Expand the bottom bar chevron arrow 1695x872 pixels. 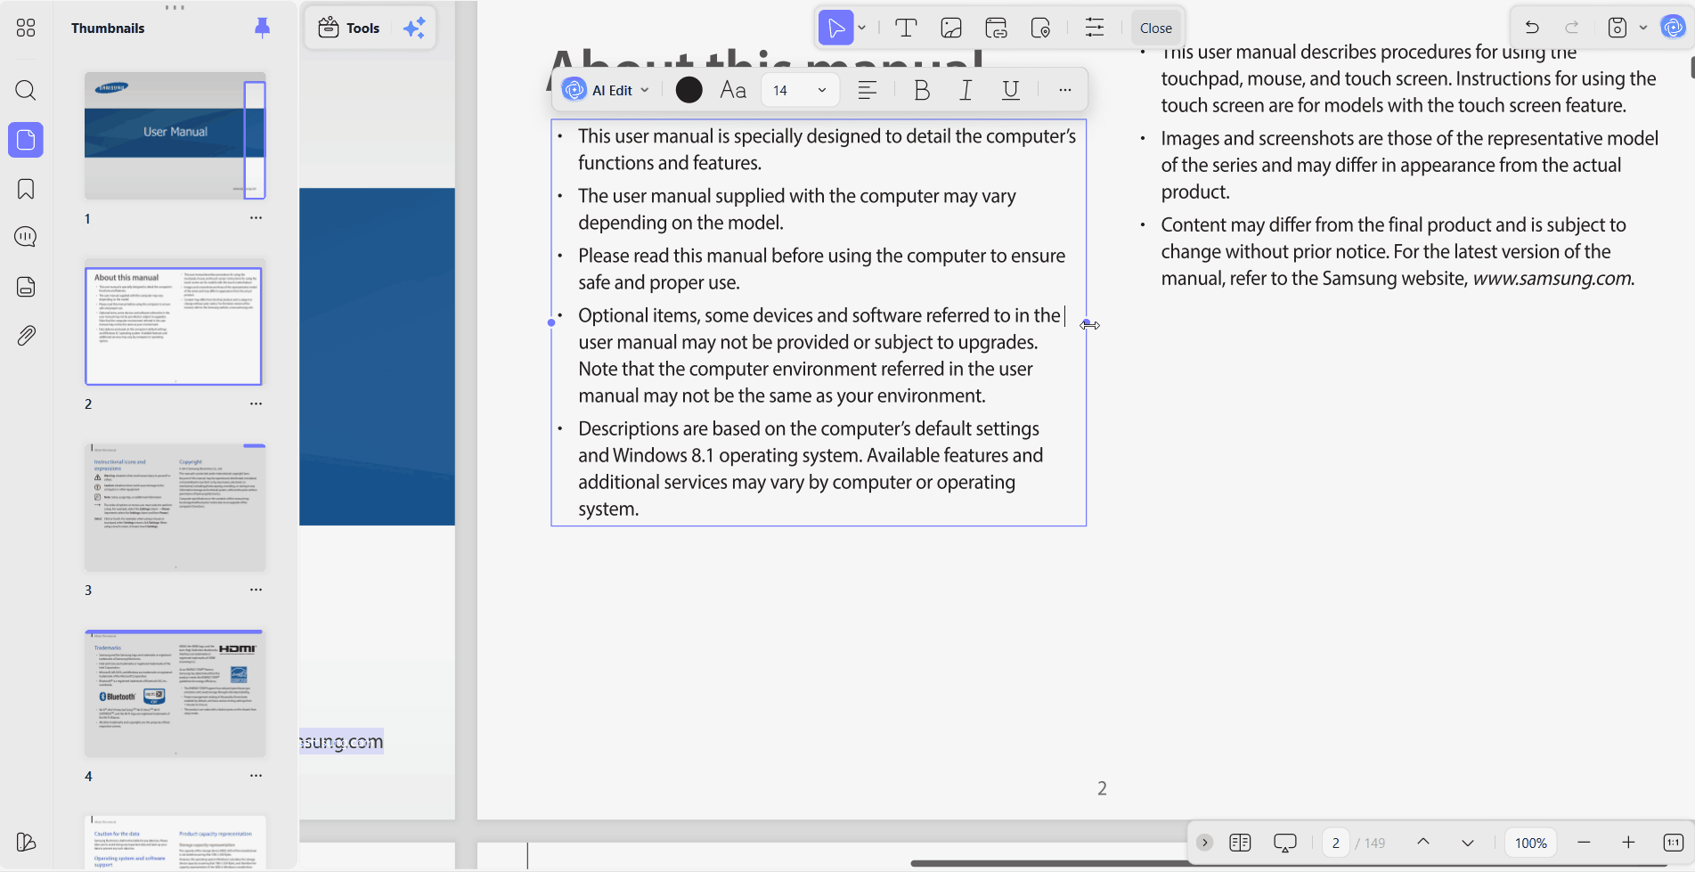point(1204,843)
